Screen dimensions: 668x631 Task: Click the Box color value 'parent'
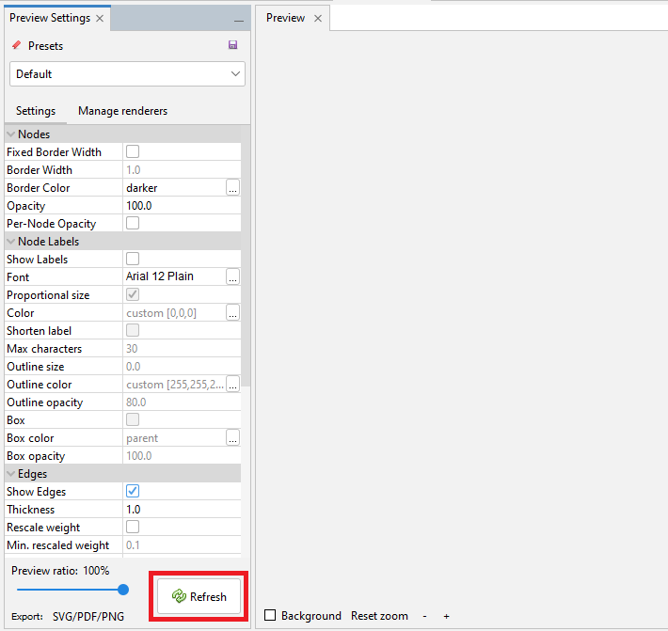(x=142, y=438)
